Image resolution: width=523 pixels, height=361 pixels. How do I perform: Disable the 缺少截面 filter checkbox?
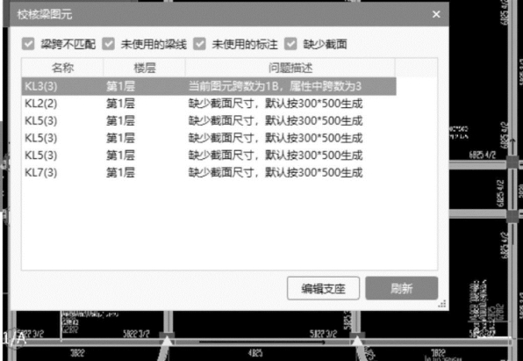pos(290,44)
